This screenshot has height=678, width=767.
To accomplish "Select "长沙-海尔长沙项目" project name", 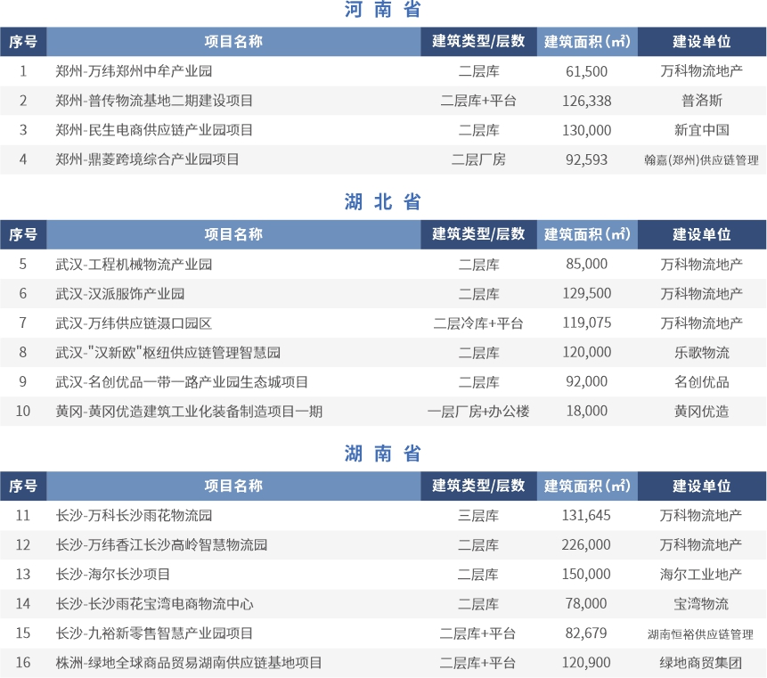I will (x=112, y=575).
